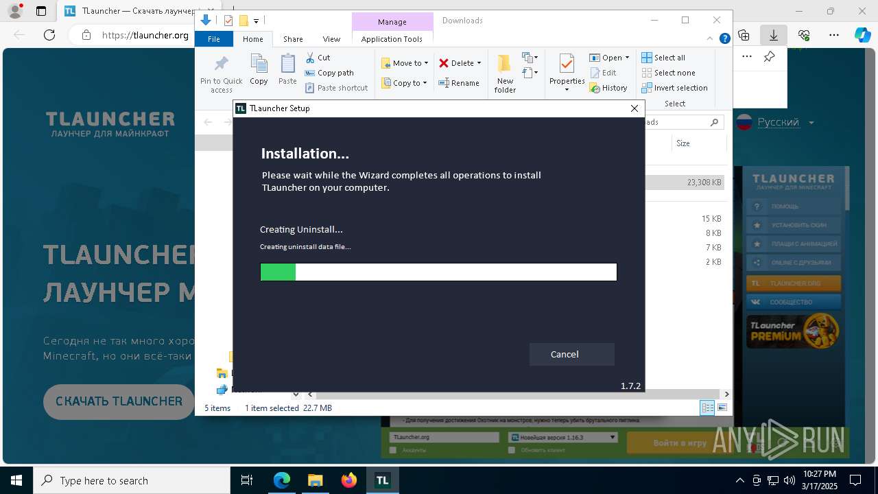This screenshot has height=494, width=878.
Task: Open the Windows Start menu
Action: 16,480
